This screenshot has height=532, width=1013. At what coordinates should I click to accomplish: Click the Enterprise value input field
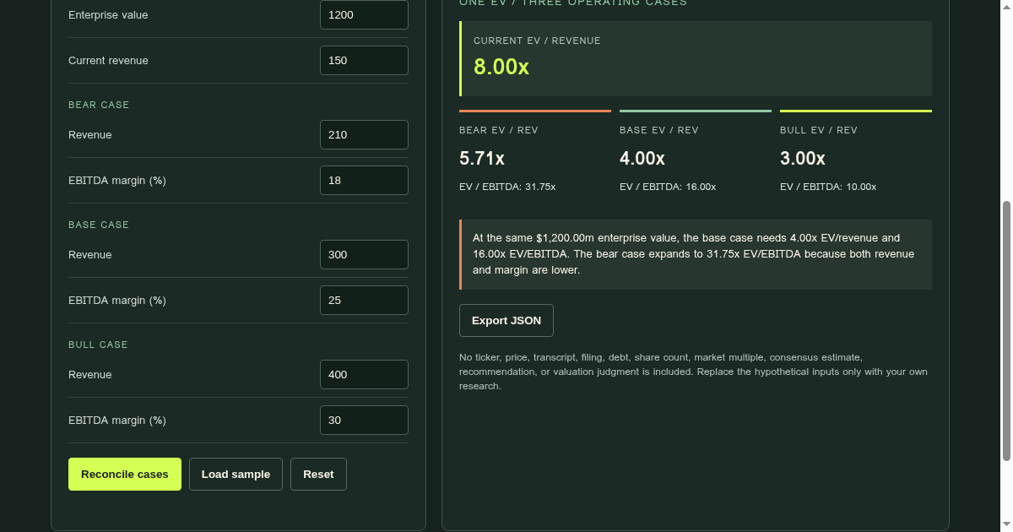pyautogui.click(x=364, y=15)
